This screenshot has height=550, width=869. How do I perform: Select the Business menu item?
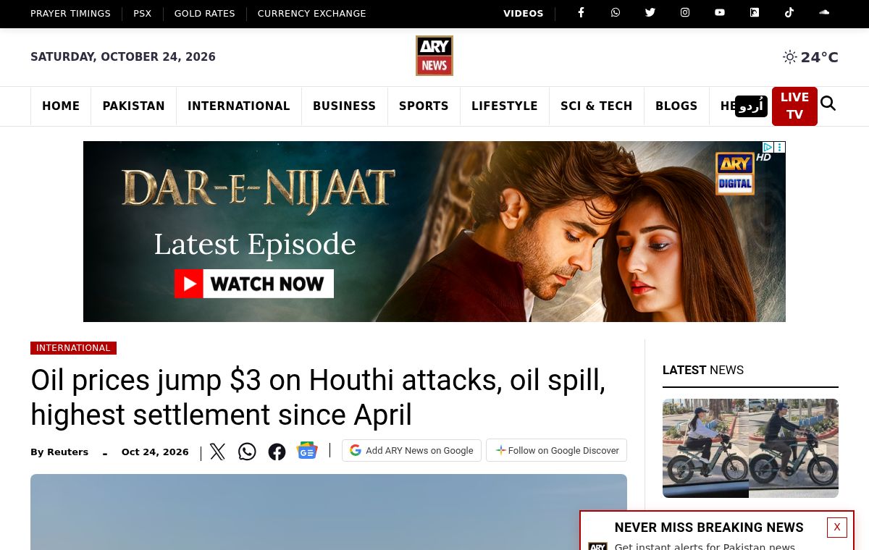coord(345,106)
